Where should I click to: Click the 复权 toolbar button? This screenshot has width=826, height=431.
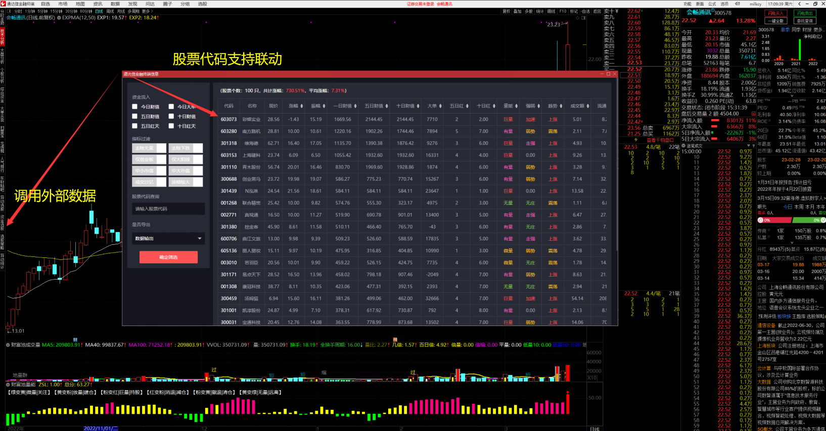(506, 11)
